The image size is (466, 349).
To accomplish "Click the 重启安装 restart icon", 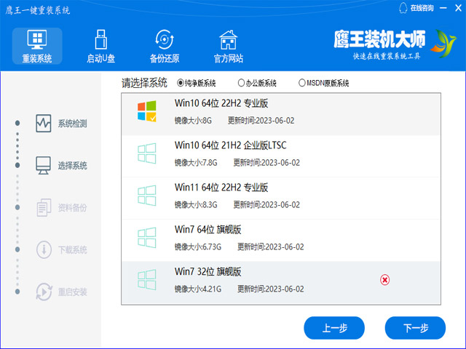I will point(44,292).
